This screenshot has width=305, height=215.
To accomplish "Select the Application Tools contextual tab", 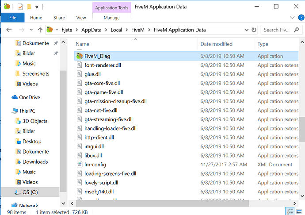I will [x=112, y=8].
